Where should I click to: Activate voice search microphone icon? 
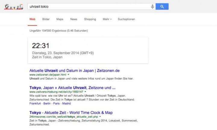coord(153,6)
